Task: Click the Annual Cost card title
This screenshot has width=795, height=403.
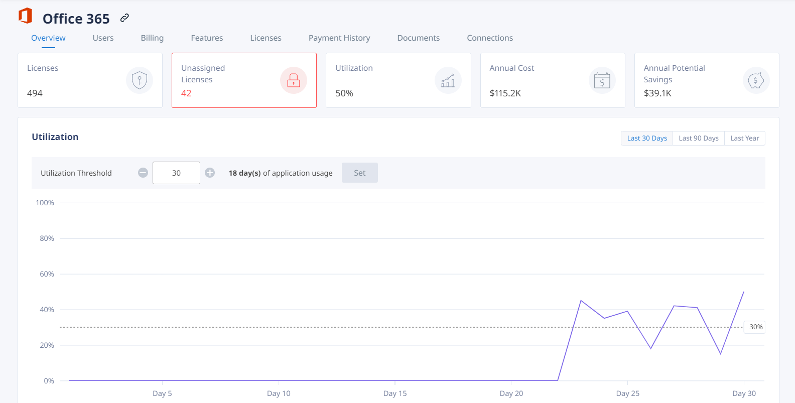Action: tap(512, 68)
